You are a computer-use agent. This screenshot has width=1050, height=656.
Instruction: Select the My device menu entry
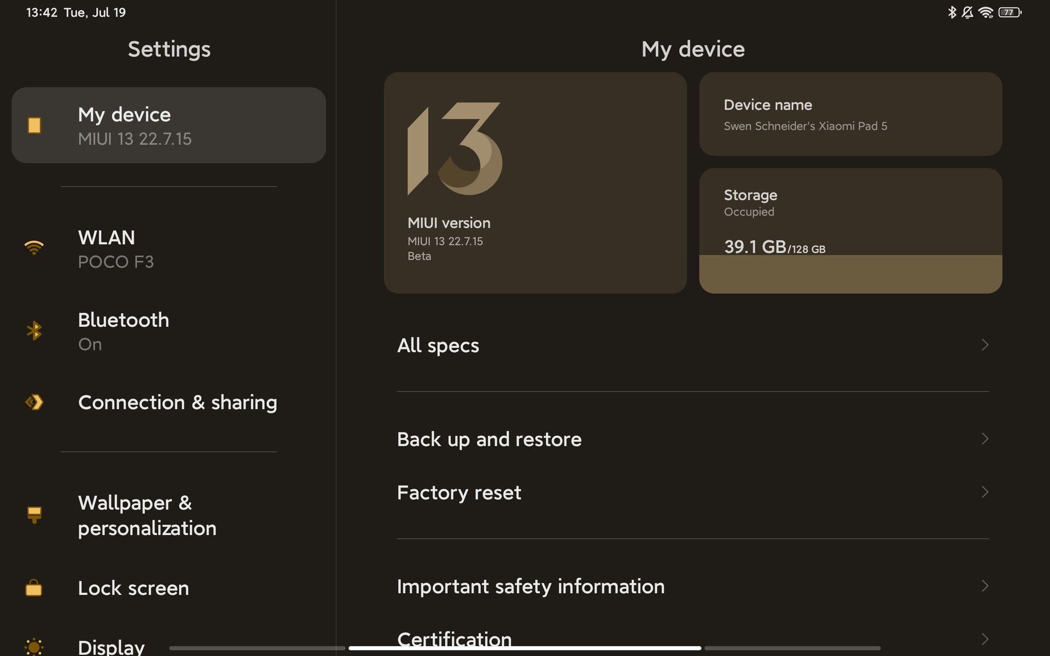point(168,125)
